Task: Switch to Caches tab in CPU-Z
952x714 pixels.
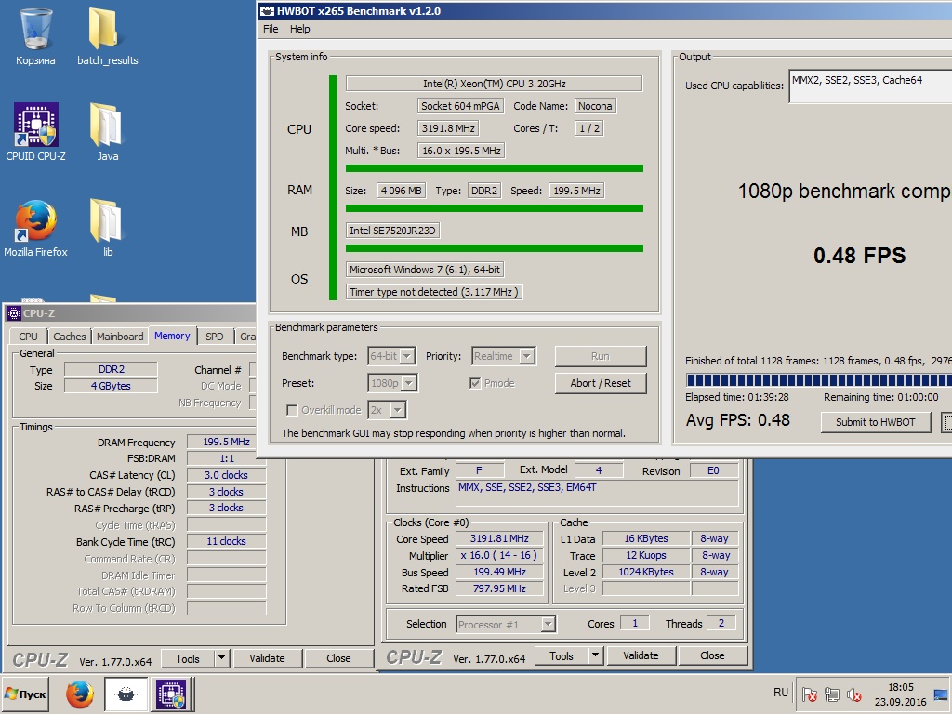Action: tap(69, 337)
